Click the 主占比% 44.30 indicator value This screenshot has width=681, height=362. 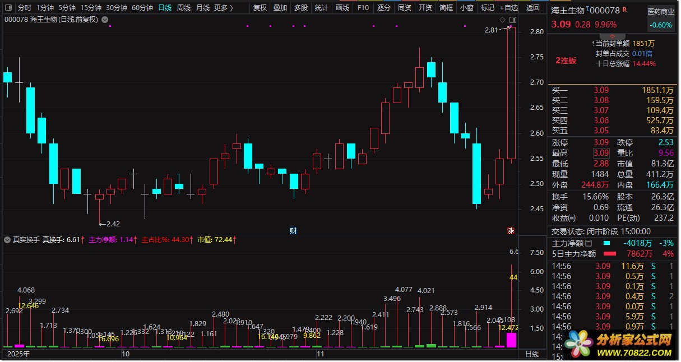pyautogui.click(x=166, y=240)
